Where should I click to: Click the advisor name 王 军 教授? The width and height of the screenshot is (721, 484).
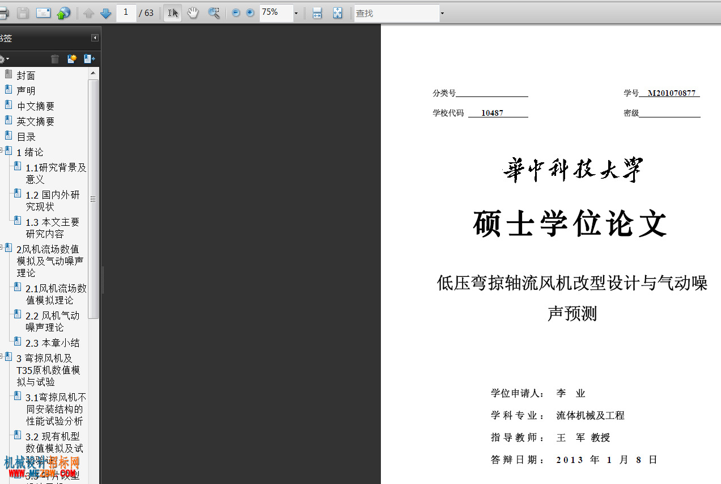coord(583,437)
